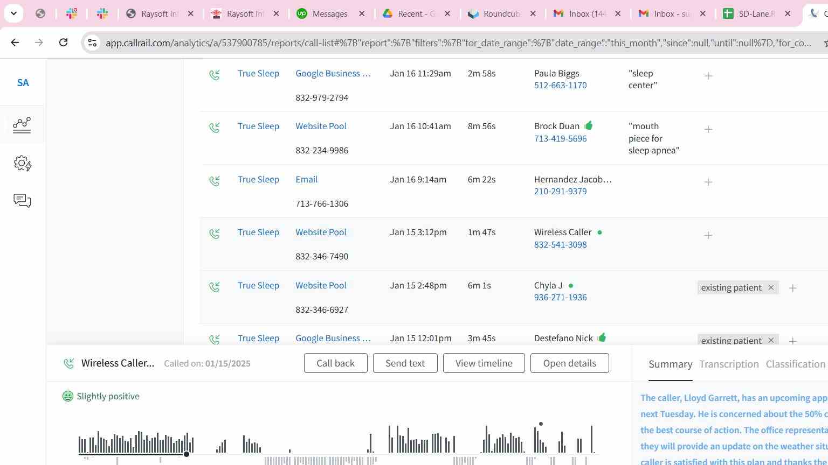Add a tag to Brock Duan call
The width and height of the screenshot is (828, 465).
click(708, 129)
